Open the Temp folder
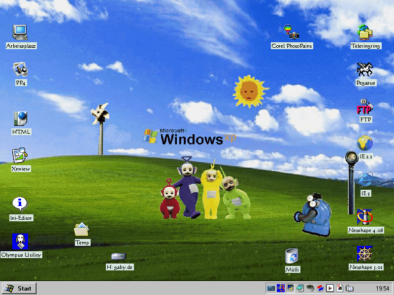 click(x=82, y=230)
